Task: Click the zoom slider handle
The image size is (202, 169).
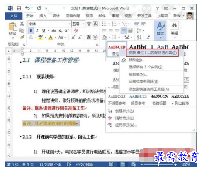Action: click(x=158, y=164)
